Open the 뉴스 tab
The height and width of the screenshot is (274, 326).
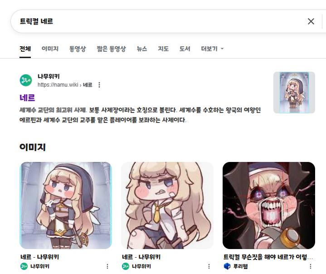pos(142,49)
